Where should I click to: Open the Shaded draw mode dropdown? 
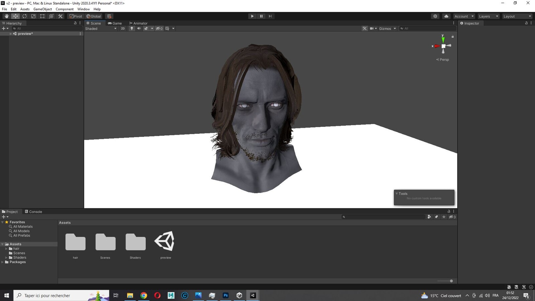pos(101,28)
